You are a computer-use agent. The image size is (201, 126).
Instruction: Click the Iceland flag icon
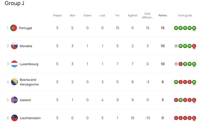click(14, 100)
